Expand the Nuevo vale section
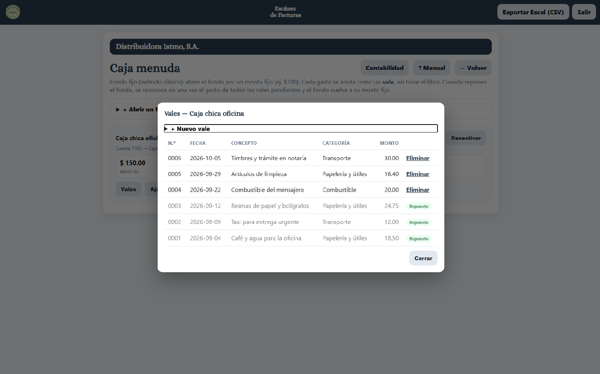The image size is (600, 374). (x=301, y=129)
